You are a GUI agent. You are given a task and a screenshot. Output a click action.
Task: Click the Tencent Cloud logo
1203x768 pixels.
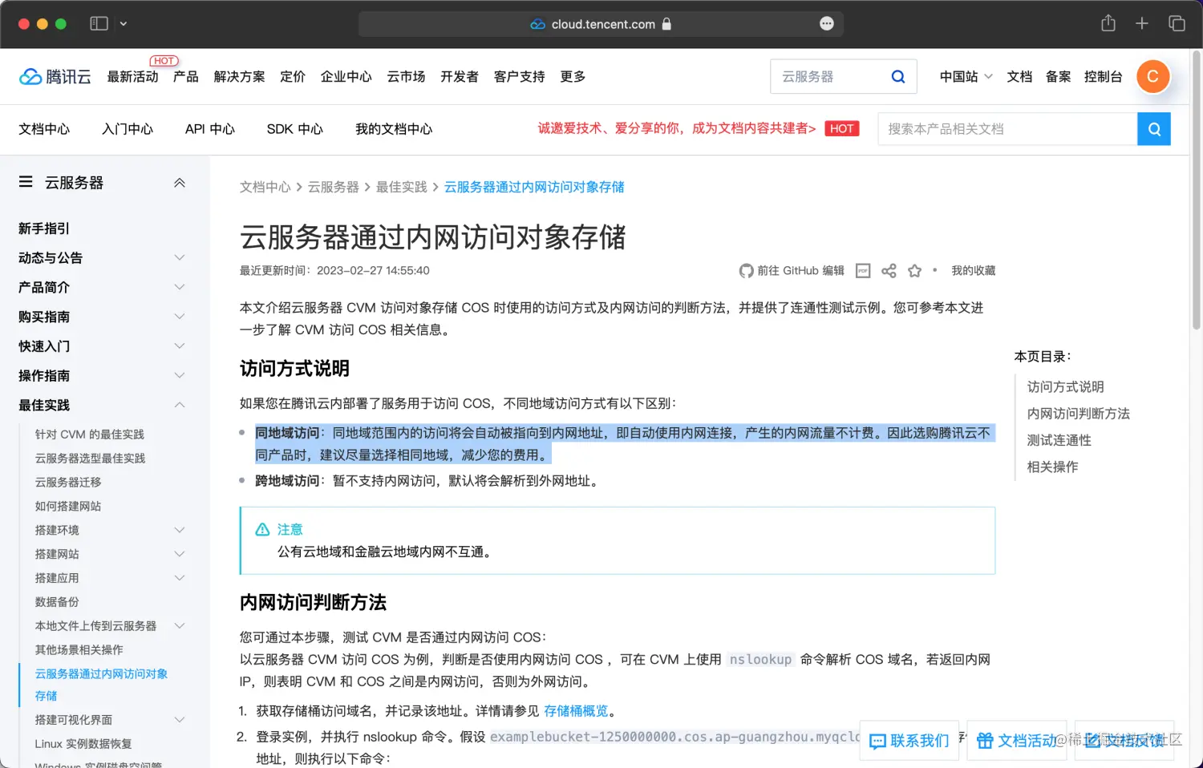[x=55, y=76]
